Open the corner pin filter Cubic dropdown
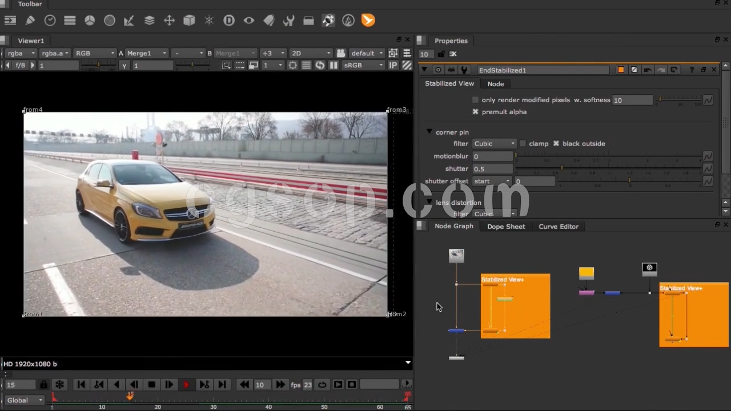The width and height of the screenshot is (731, 411). pyautogui.click(x=495, y=144)
